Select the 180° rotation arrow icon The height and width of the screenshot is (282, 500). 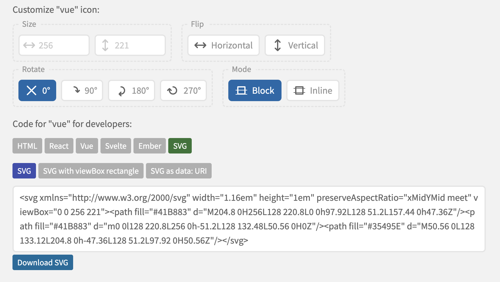tap(121, 90)
